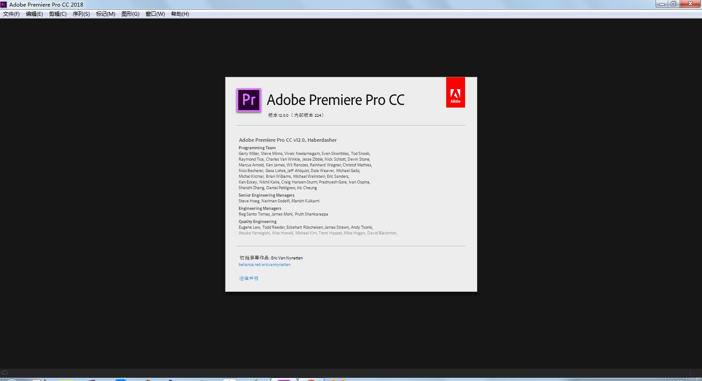The width and height of the screenshot is (702, 381).
Task: Click the name 'Reg Santo Tomas' in credits
Action: click(254, 214)
